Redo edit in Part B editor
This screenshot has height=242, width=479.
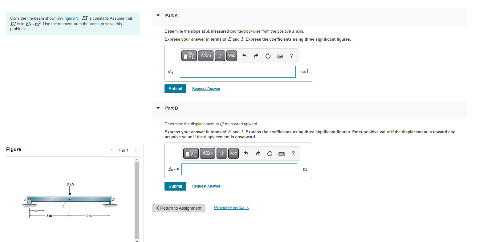(258, 153)
